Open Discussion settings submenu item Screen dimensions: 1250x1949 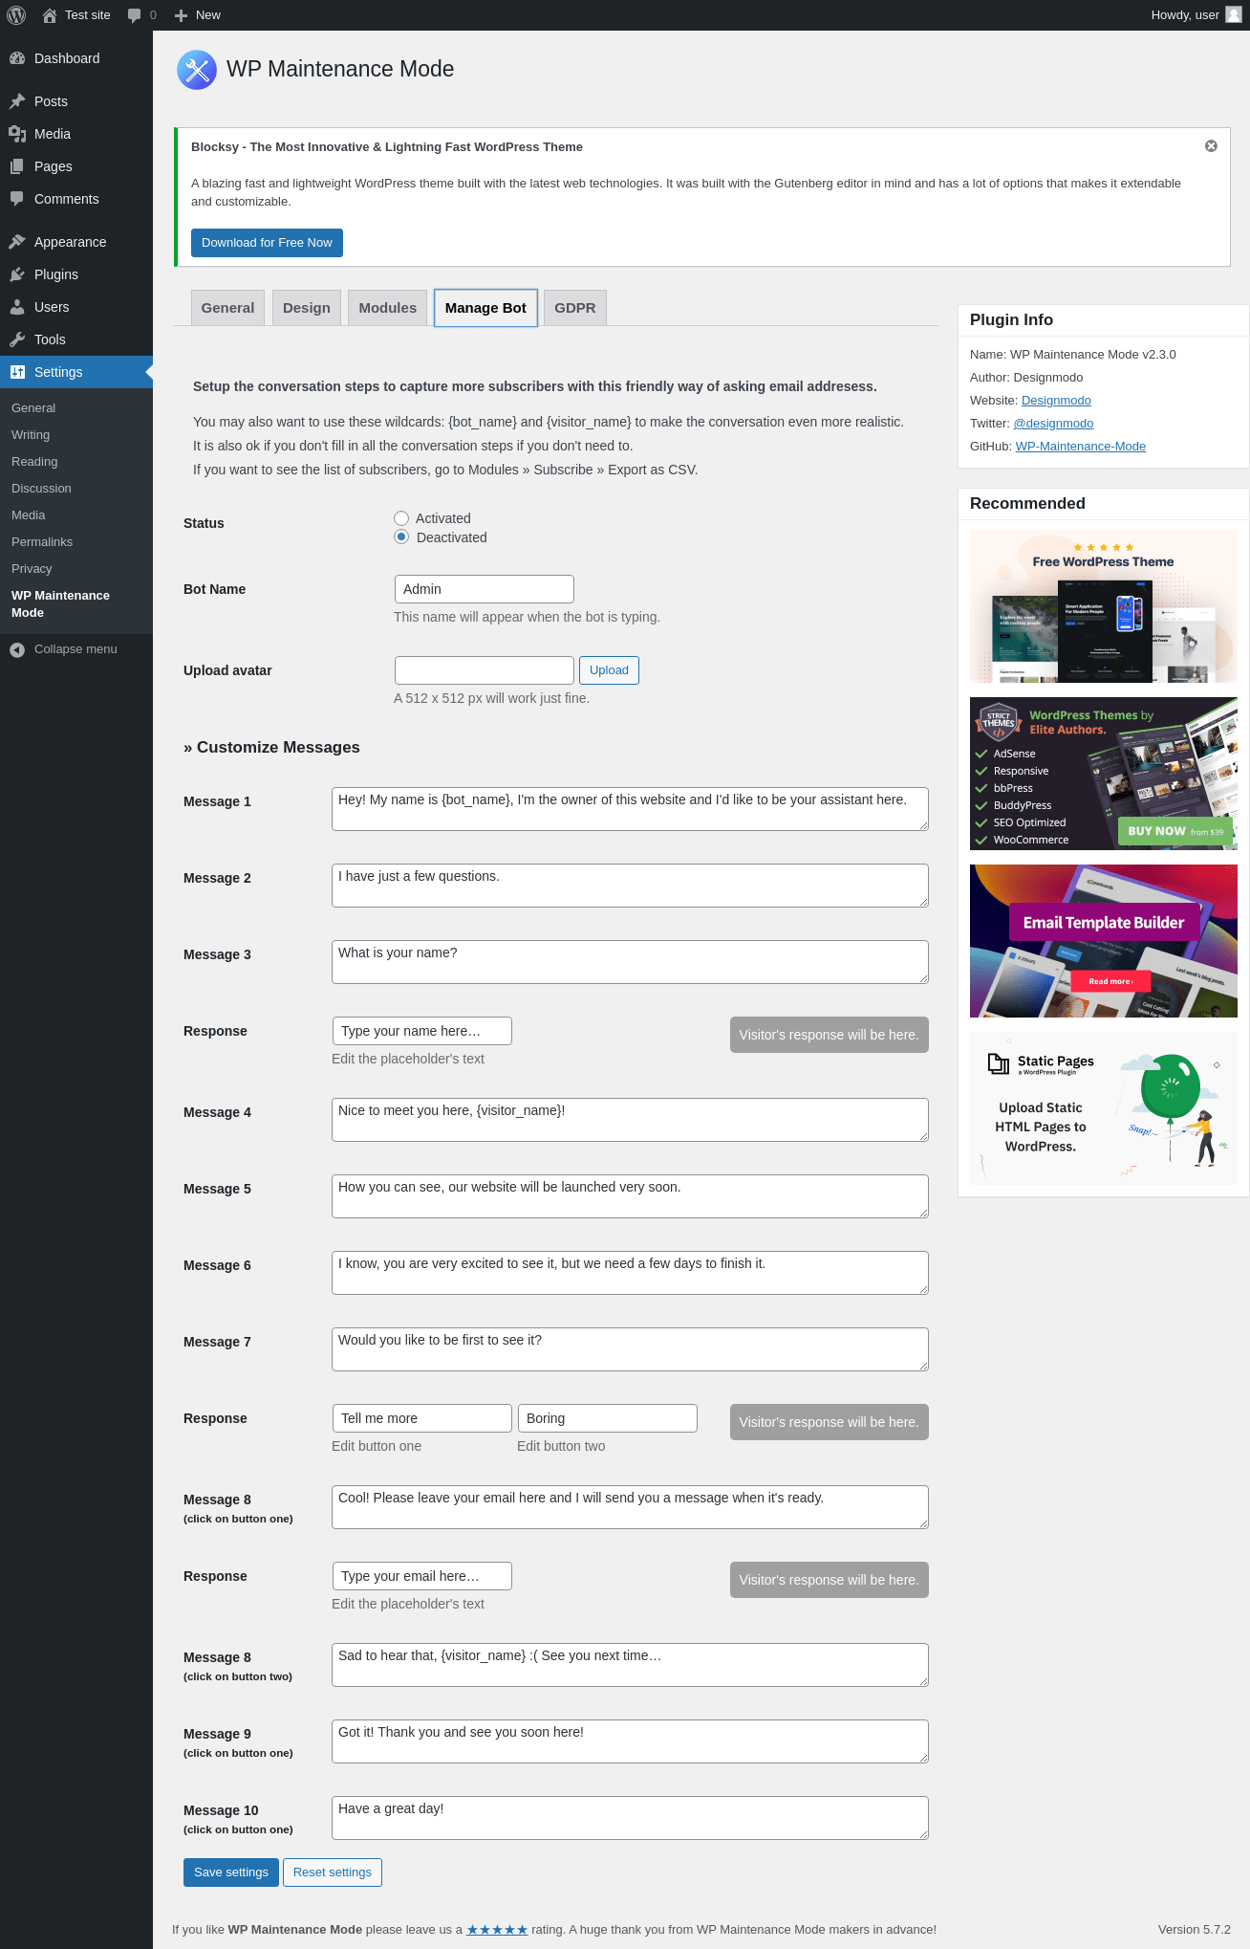point(41,489)
